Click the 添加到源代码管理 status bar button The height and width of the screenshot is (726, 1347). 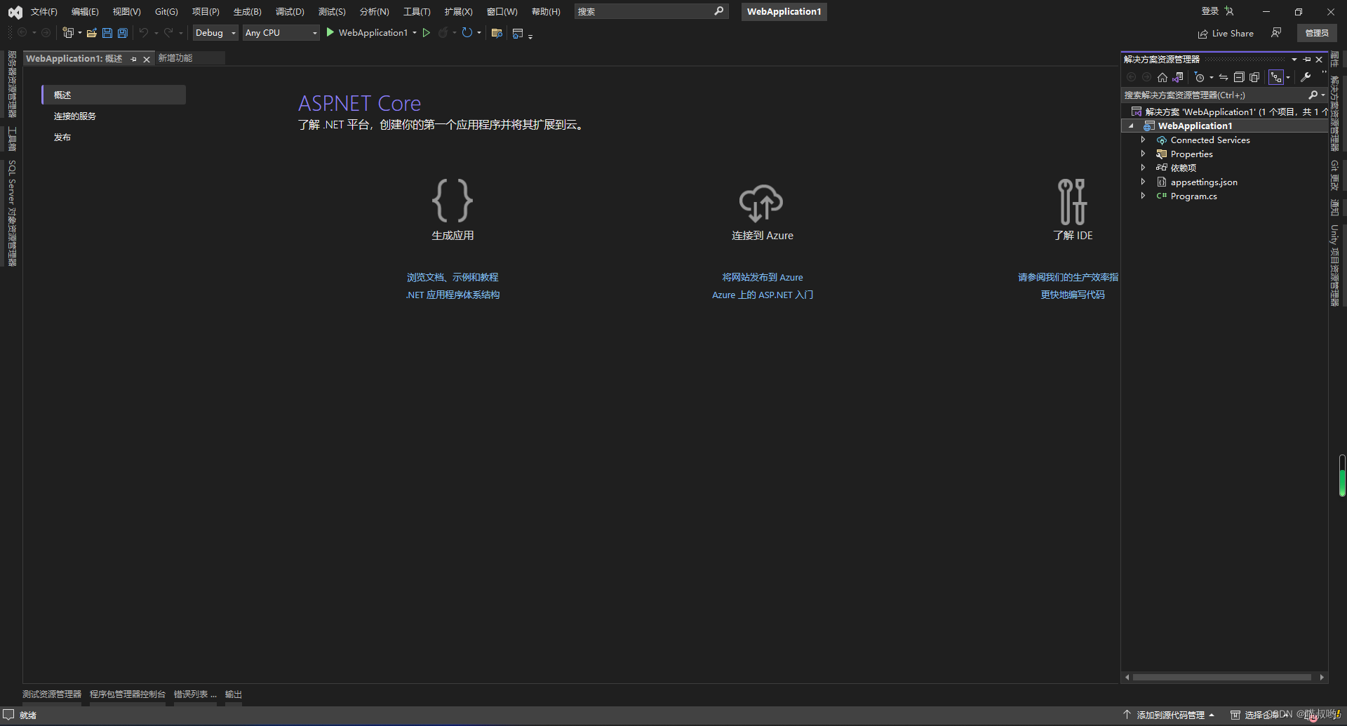point(1169,715)
